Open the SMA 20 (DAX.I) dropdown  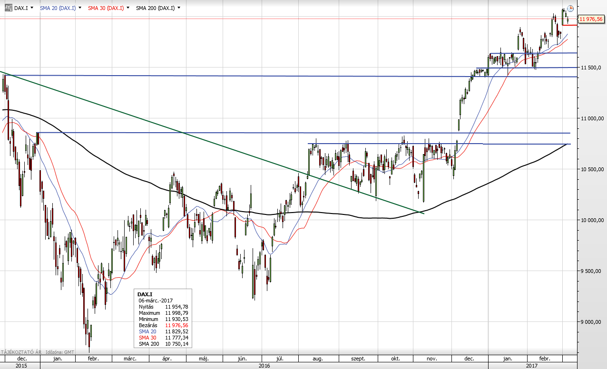click(x=79, y=8)
